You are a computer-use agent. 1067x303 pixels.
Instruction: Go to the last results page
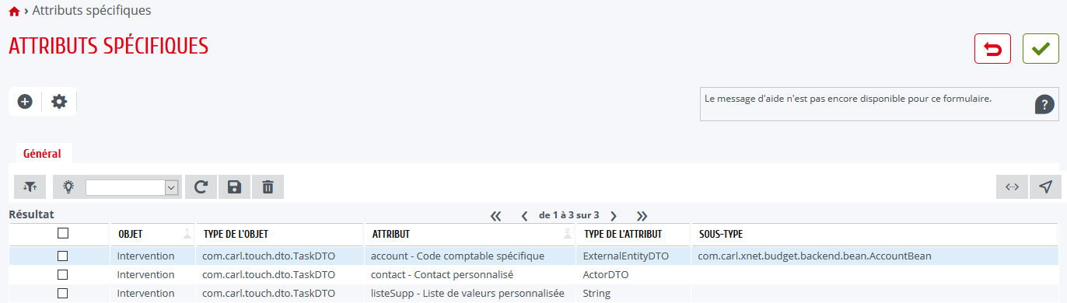[x=642, y=215]
